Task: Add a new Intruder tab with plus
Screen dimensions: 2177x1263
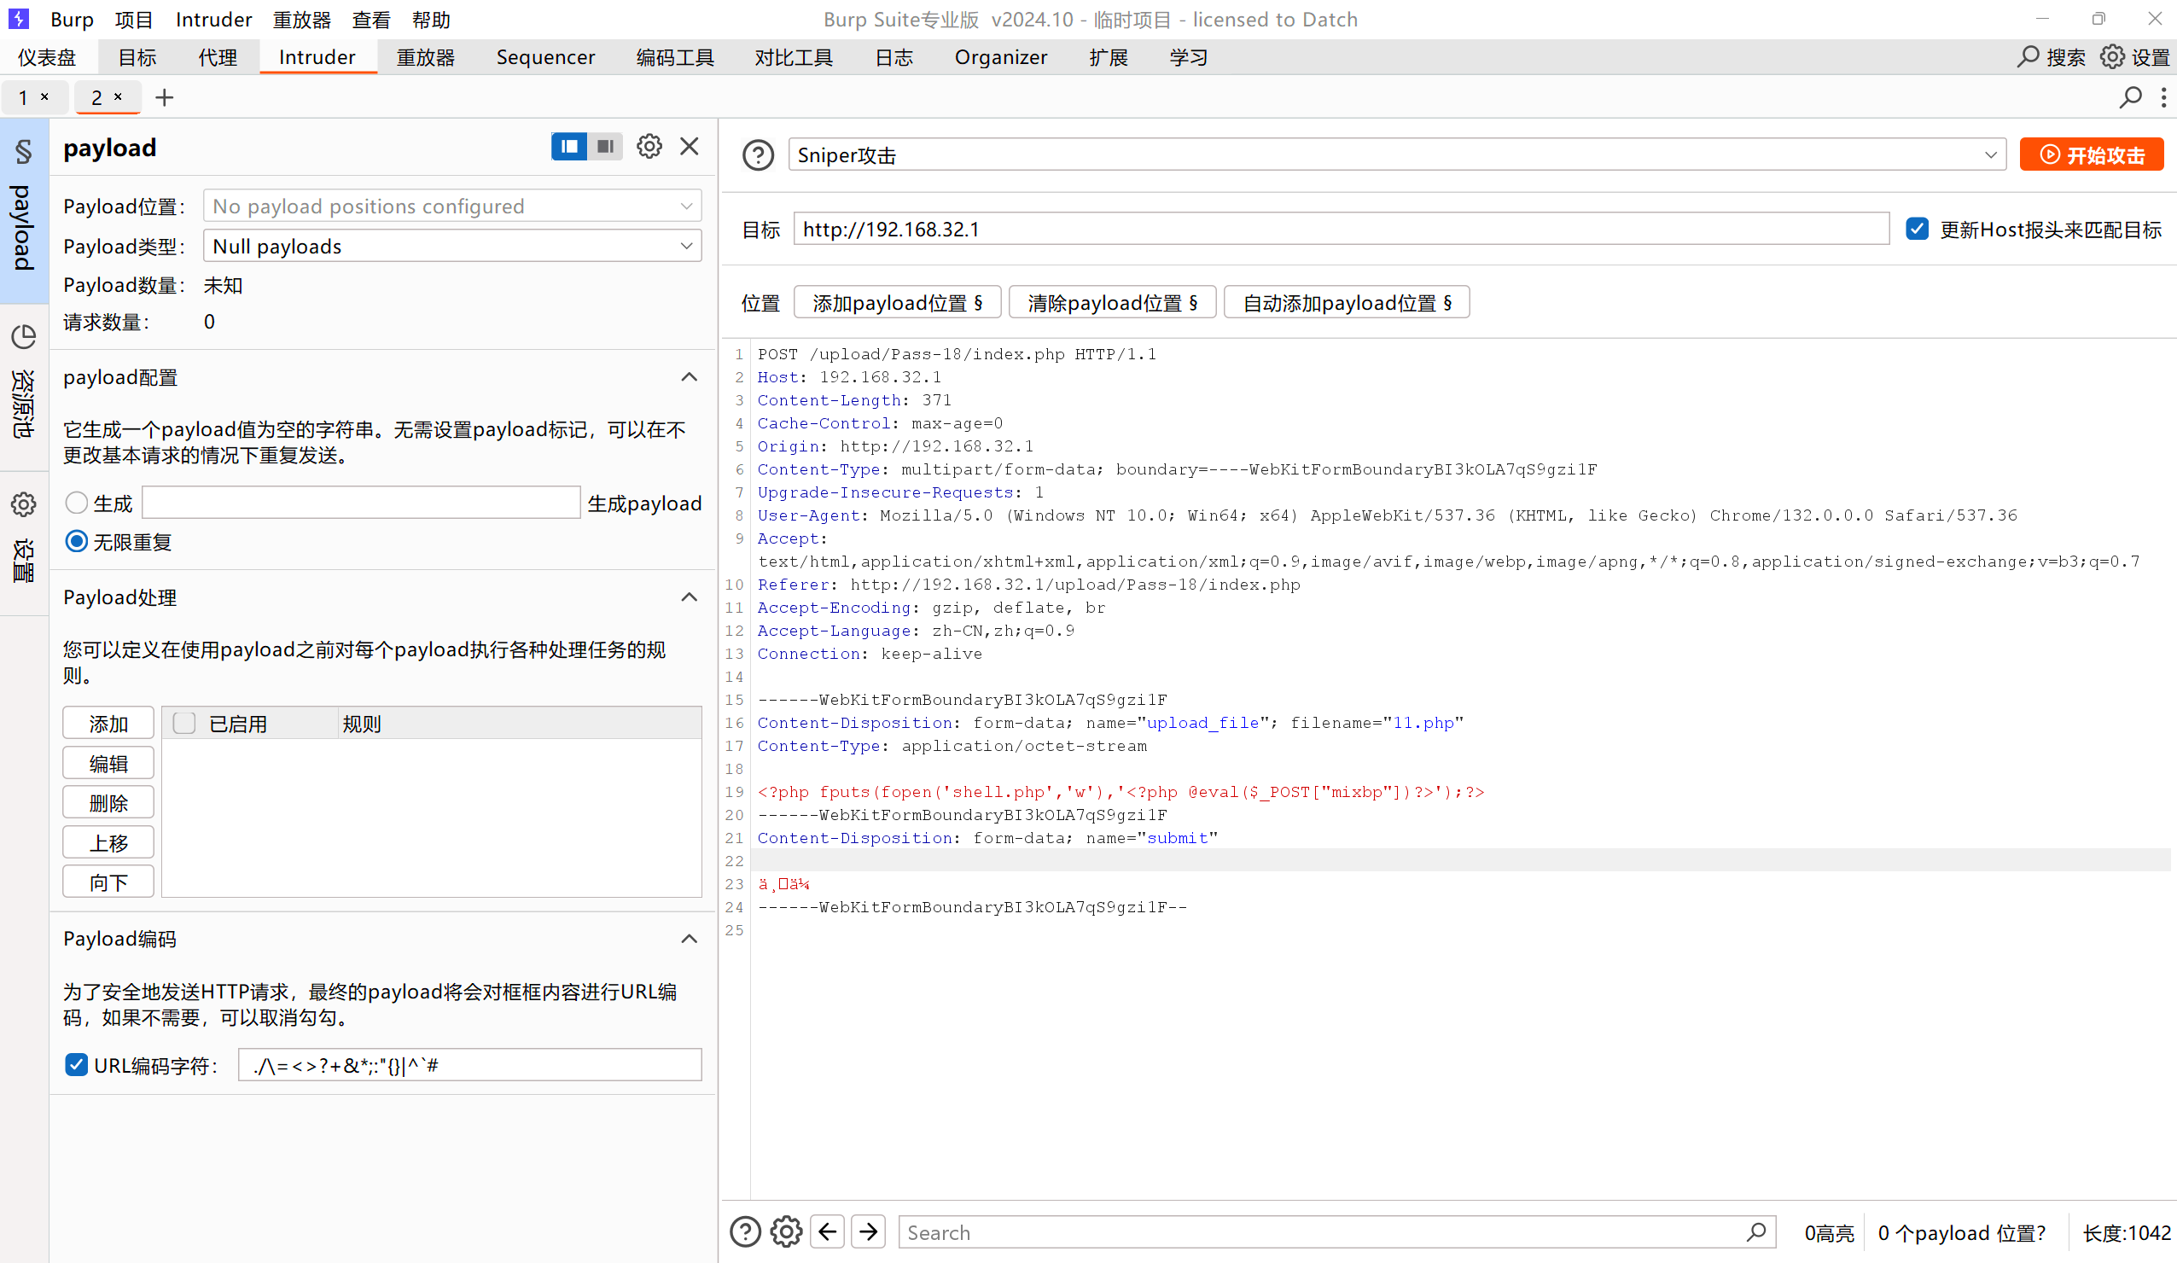Action: click(x=164, y=97)
